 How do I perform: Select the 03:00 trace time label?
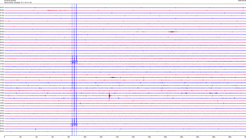pyautogui.click(x=2, y=24)
